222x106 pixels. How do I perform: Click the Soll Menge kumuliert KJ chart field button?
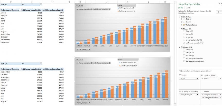[102, 9]
